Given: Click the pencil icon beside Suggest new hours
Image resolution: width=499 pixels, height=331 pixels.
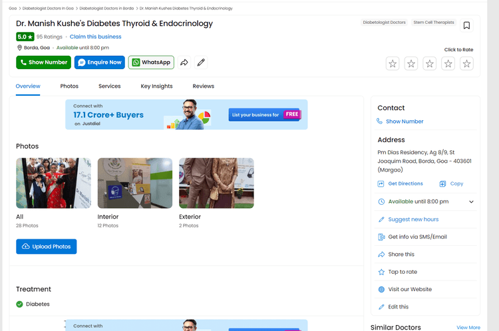Looking at the screenshot, I should pyautogui.click(x=381, y=219).
